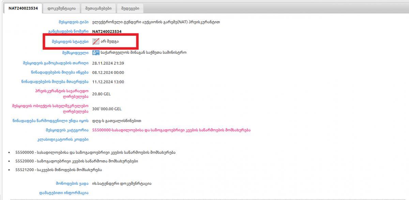Click the 'იხ.სატენდერო დოკუმენტაცია' delivery term text

click(122, 184)
